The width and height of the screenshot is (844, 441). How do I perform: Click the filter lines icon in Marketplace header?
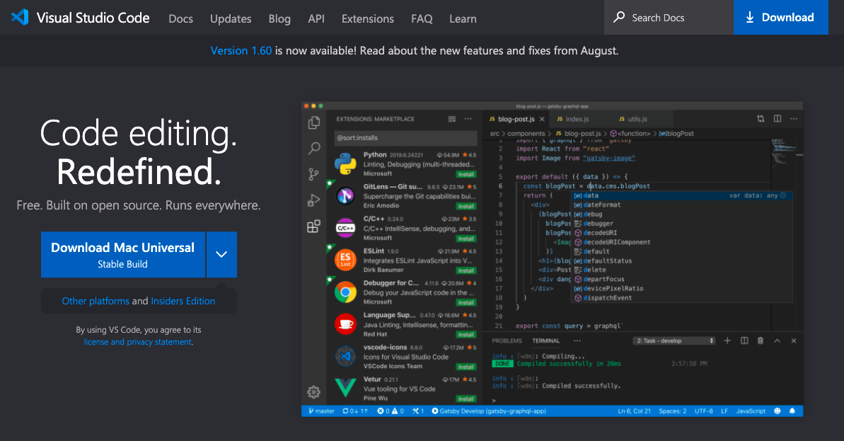[451, 119]
